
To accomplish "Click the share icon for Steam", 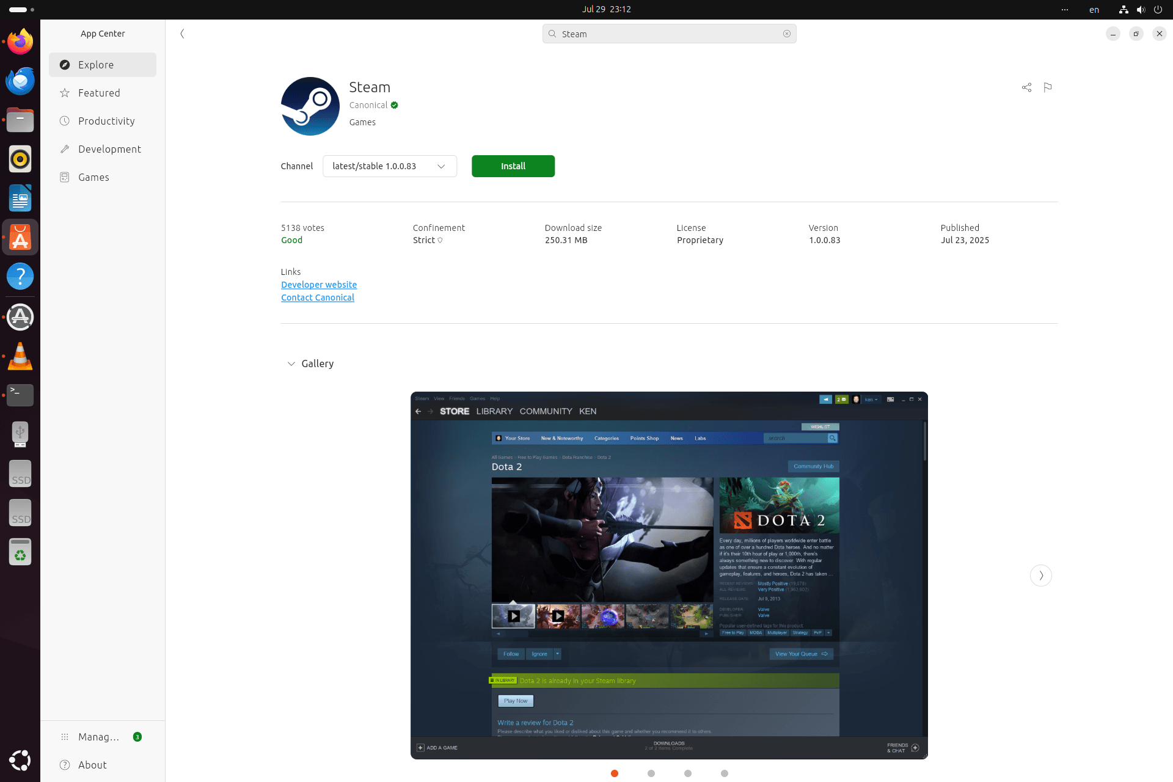I will pos(1026,87).
